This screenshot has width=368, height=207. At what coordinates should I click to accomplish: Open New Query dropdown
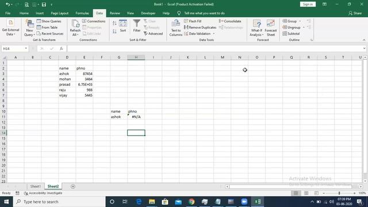pos(29,28)
